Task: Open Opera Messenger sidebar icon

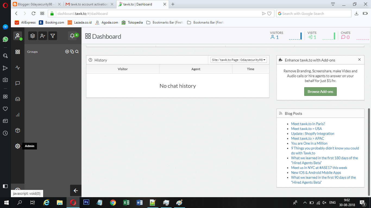Action: click(5, 27)
